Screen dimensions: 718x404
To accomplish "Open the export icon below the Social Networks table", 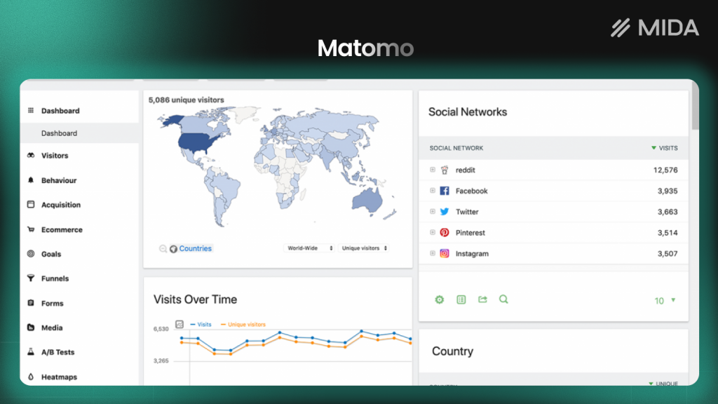I will click(482, 299).
